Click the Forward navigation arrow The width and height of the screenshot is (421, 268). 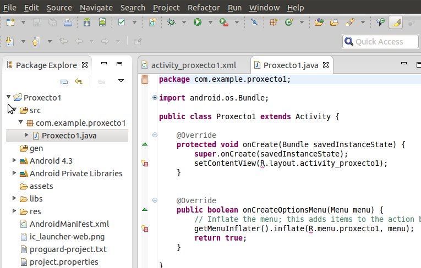coord(105,41)
